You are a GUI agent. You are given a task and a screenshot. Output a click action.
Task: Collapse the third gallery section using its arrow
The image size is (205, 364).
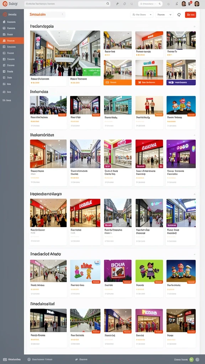tap(195, 135)
